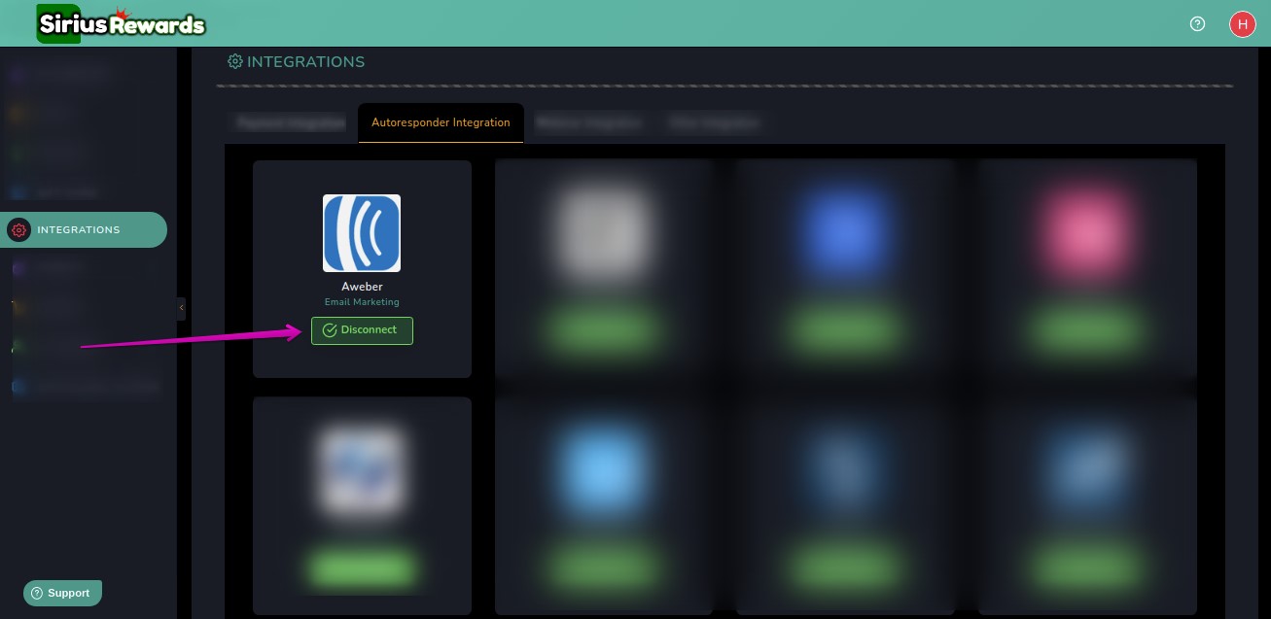Open the help question mark icon

click(1197, 24)
